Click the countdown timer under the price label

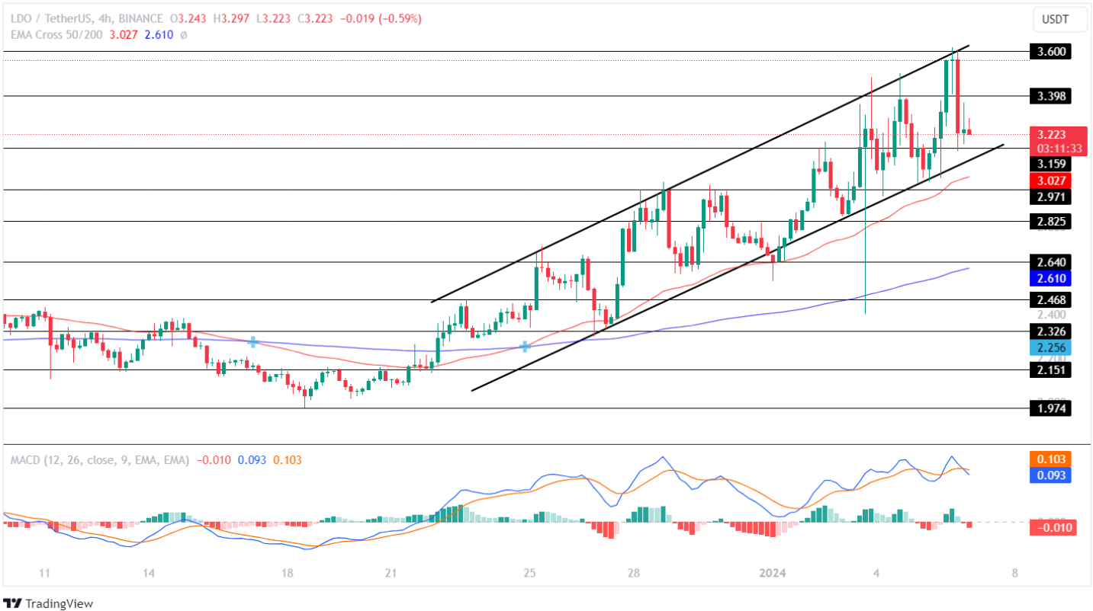pyautogui.click(x=1058, y=147)
